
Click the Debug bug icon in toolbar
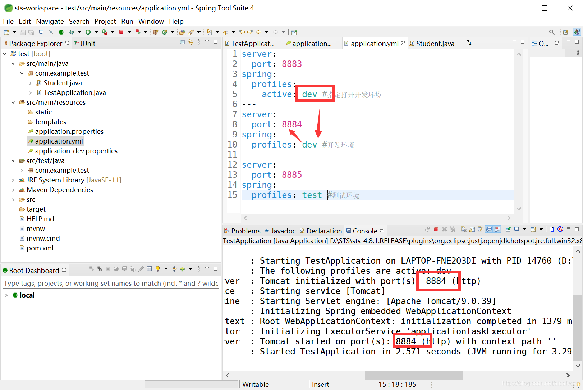(x=72, y=32)
